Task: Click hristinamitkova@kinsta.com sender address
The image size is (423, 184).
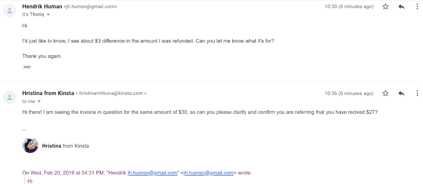Action: (x=111, y=93)
